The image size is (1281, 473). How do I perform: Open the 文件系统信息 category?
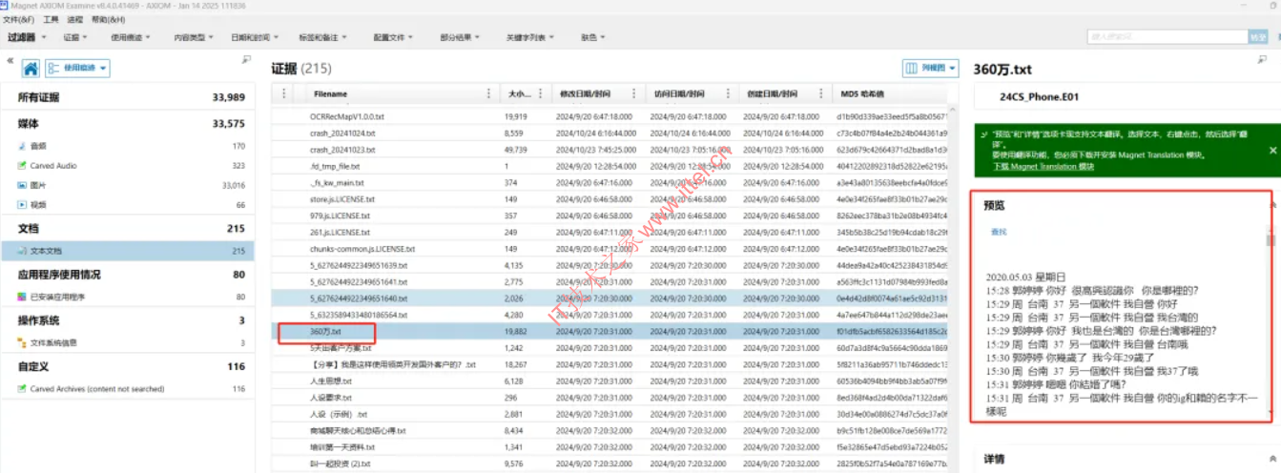(54, 342)
